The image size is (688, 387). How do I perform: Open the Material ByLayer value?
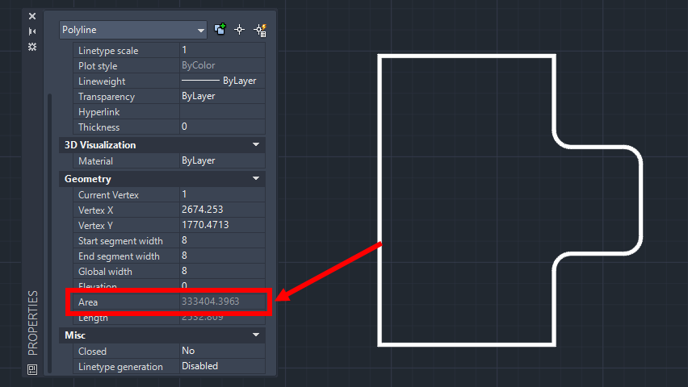point(222,160)
